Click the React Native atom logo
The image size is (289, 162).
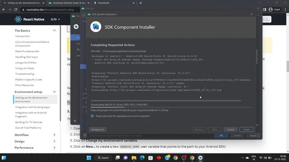pyautogui.click(x=18, y=19)
